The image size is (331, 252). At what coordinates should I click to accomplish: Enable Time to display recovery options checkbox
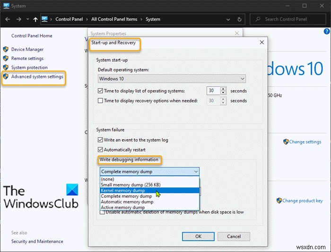point(100,101)
